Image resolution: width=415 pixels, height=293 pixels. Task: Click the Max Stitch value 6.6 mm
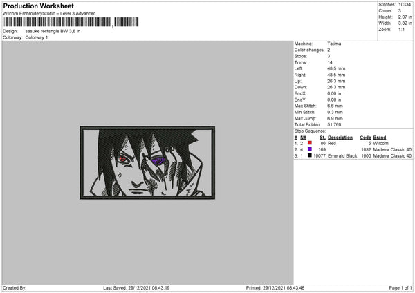coord(335,106)
